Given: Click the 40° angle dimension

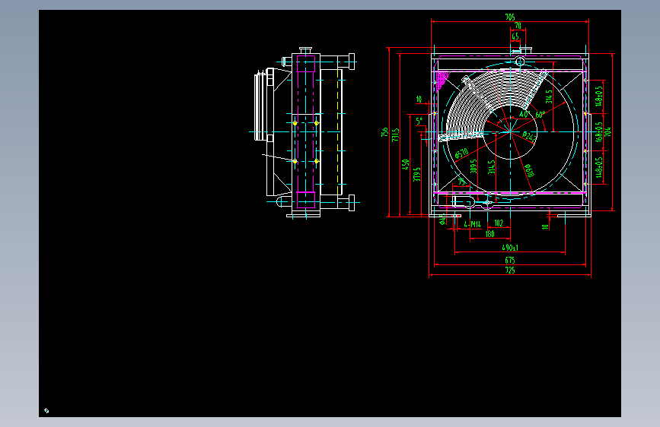Looking at the screenshot, I should (524, 114).
